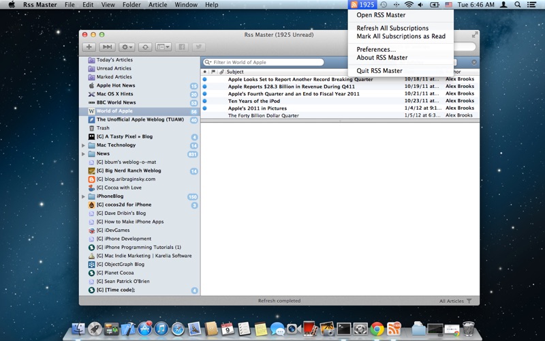Open Xcode from the dock
The image size is (545, 341).
pos(128,329)
